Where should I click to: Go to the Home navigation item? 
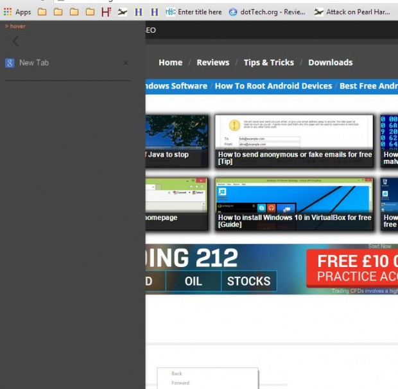coord(170,62)
